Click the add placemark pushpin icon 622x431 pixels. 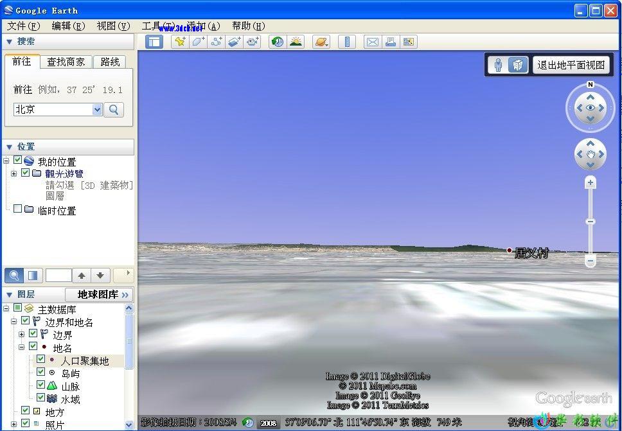point(180,42)
